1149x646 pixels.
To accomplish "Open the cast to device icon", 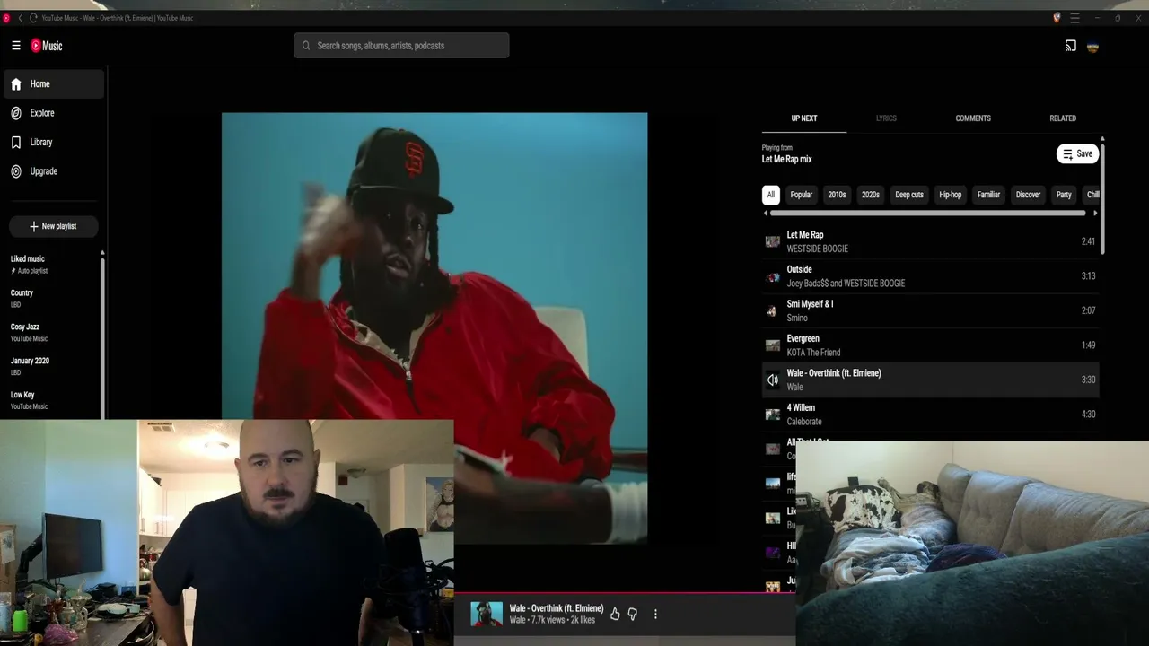I will click(x=1071, y=46).
